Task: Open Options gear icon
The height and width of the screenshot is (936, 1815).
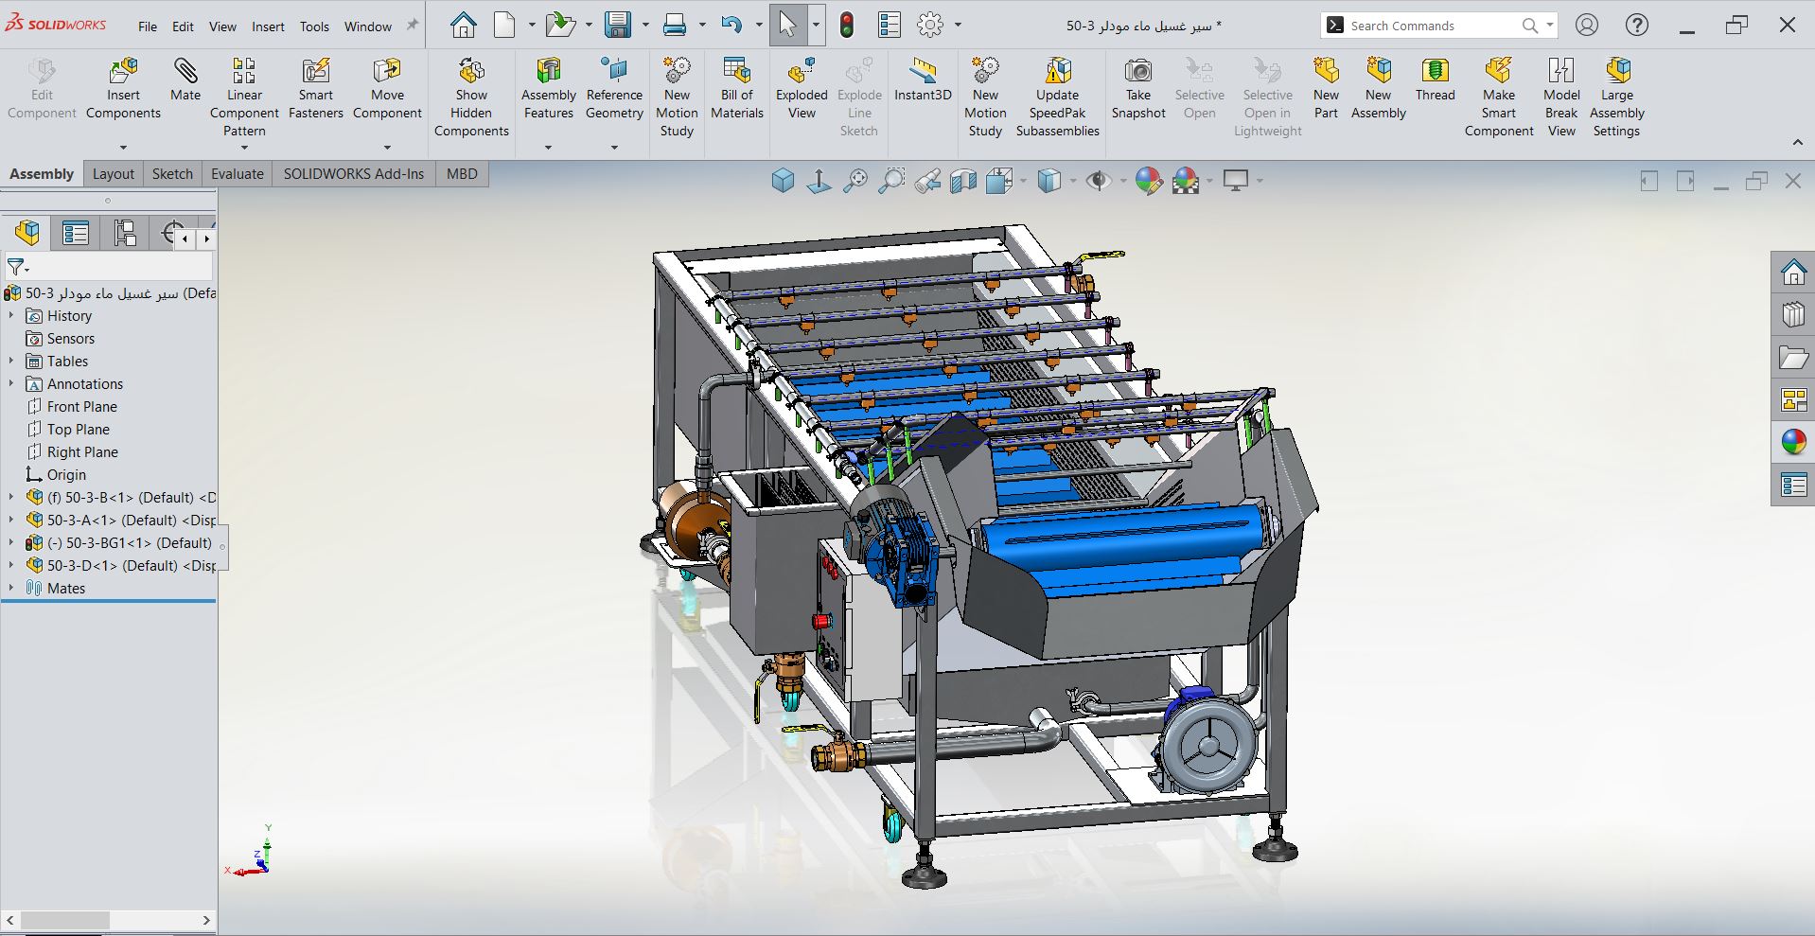Action: click(931, 25)
